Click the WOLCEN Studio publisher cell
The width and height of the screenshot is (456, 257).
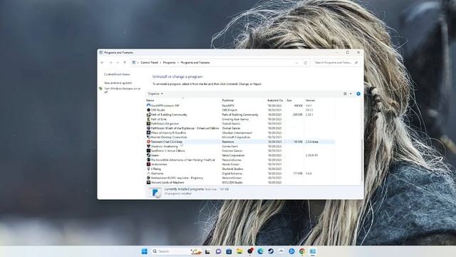tap(232, 183)
